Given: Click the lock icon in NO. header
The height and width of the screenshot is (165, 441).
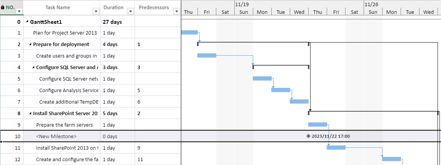Looking at the screenshot, I should (x=3, y=8).
